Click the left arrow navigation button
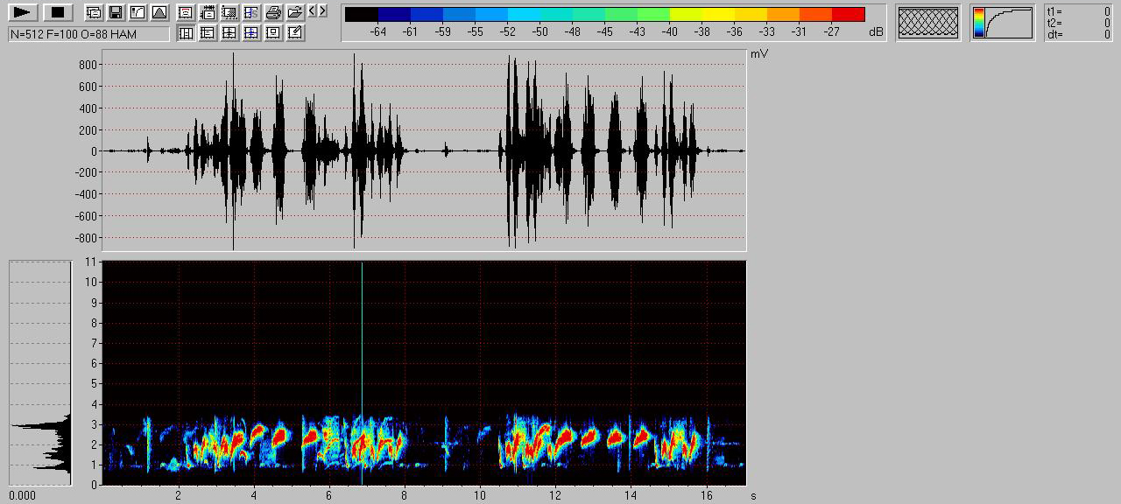 pyautogui.click(x=312, y=10)
